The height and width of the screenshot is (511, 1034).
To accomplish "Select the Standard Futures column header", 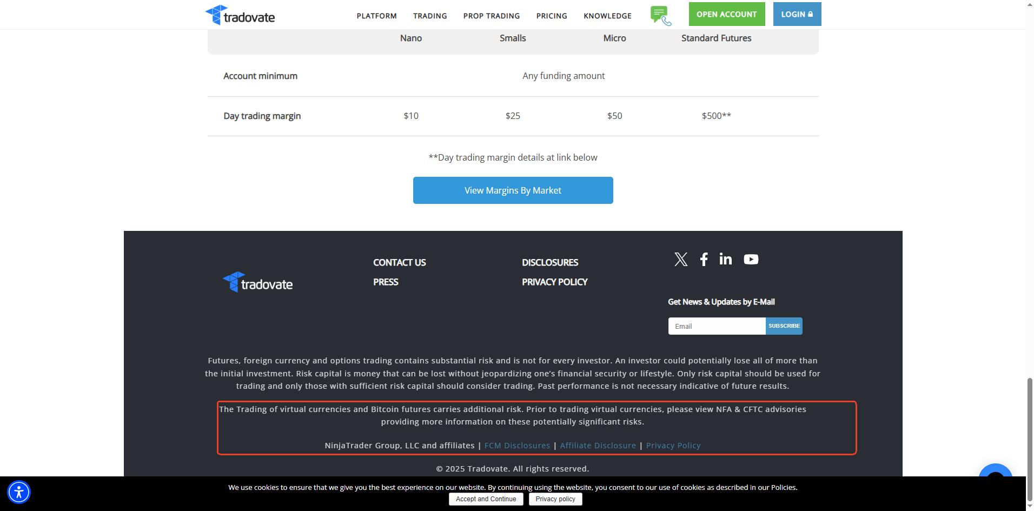I will tap(717, 38).
